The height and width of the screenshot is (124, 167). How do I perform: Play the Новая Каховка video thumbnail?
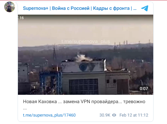coord(85,55)
